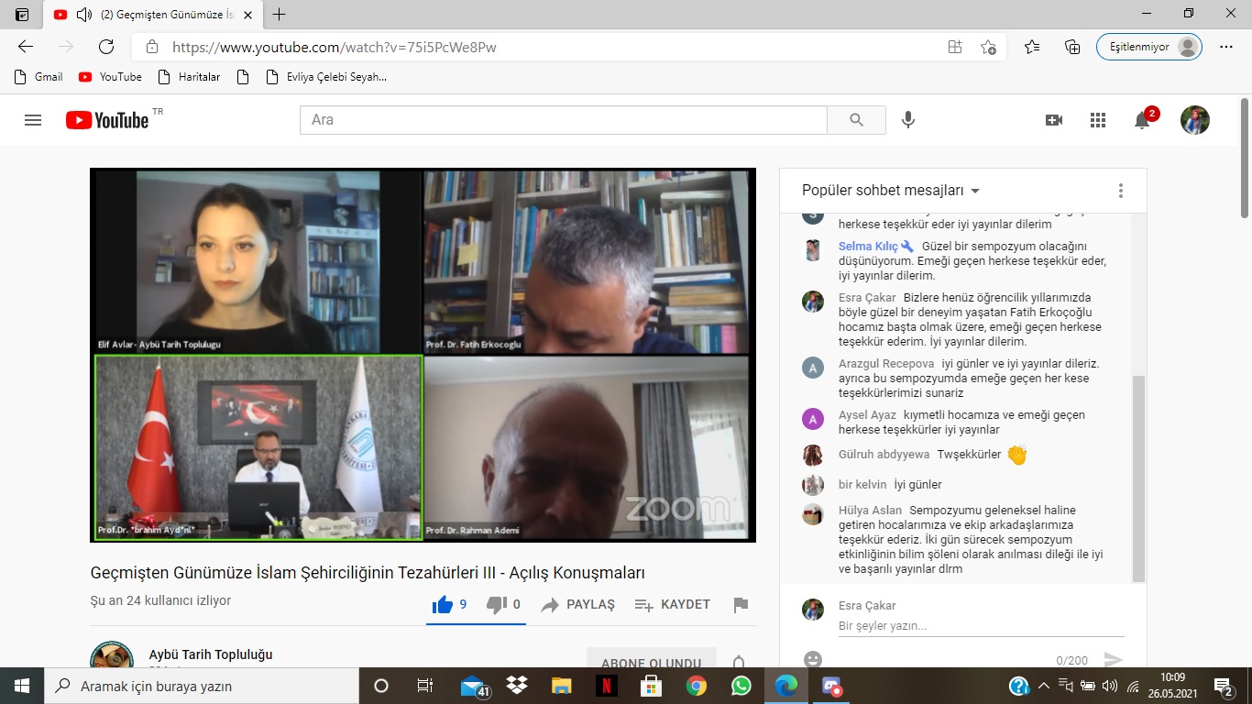Dislike the video with thumbs down
Screen dimensions: 1252x704
(x=497, y=605)
